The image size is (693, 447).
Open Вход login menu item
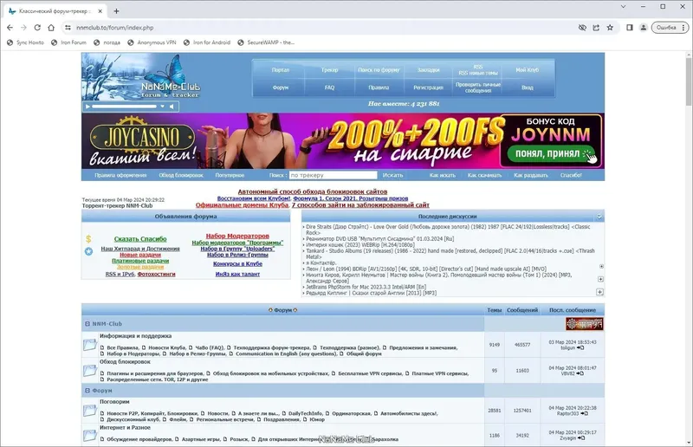(528, 87)
